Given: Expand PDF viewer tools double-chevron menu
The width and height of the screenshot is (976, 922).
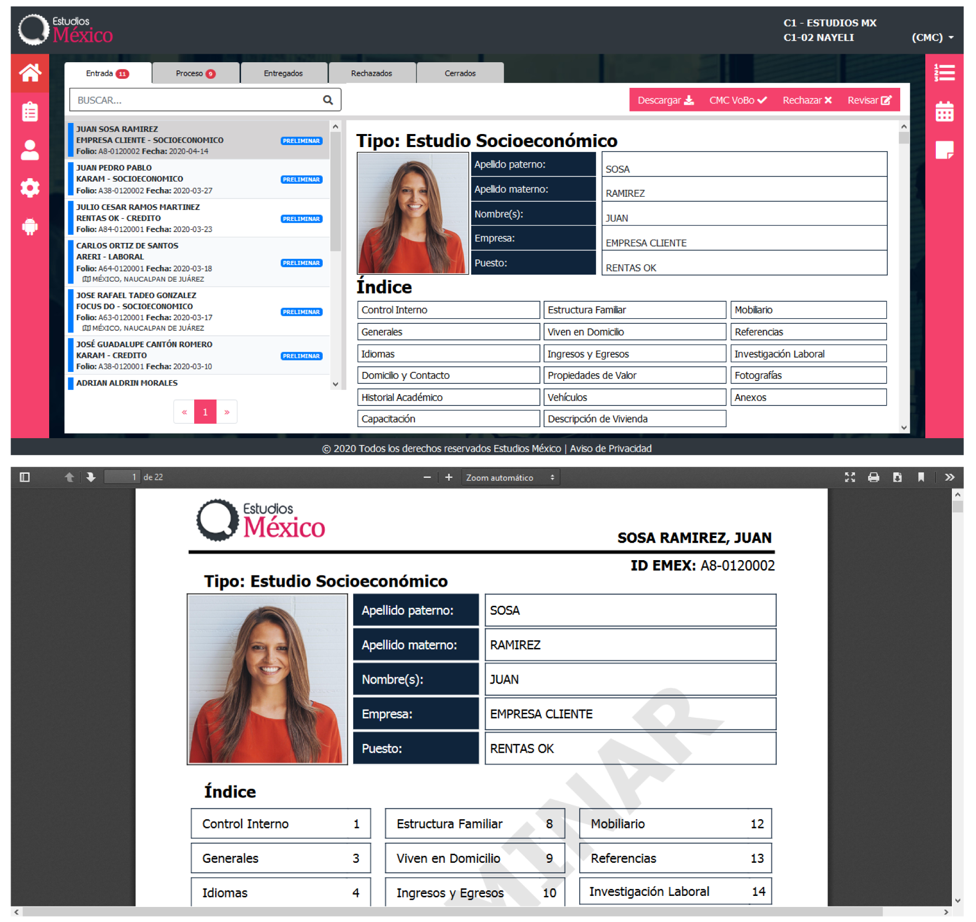Looking at the screenshot, I should pos(949,477).
